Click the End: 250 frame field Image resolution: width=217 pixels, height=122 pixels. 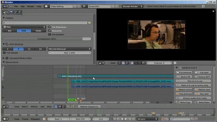point(80,119)
